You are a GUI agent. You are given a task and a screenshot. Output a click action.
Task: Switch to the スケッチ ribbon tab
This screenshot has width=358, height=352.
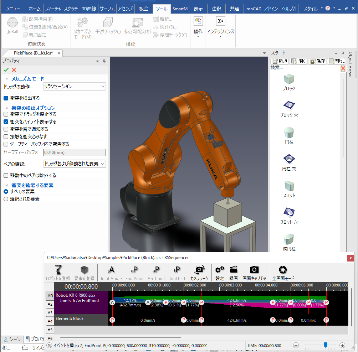click(x=71, y=8)
